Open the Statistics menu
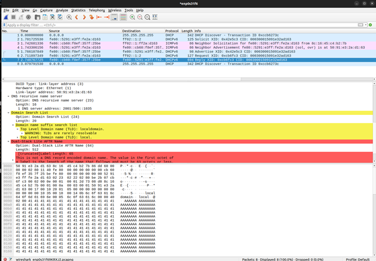This screenshot has width=376, height=261. 78,11
